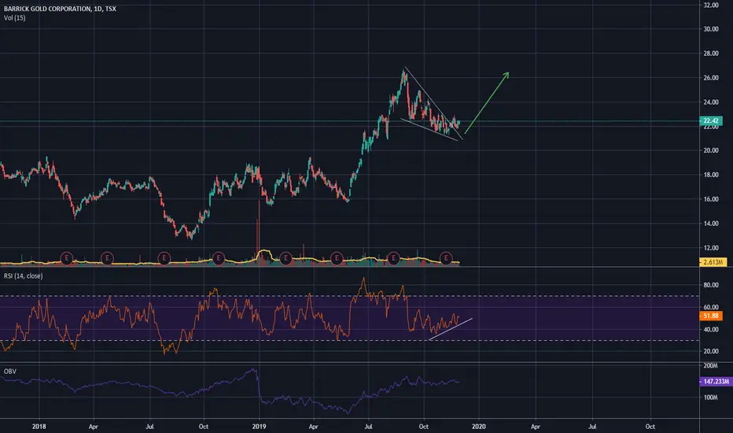This screenshot has height=433, width=733.
Task: Click the 147.233M OBV value label
Action: pyautogui.click(x=716, y=382)
